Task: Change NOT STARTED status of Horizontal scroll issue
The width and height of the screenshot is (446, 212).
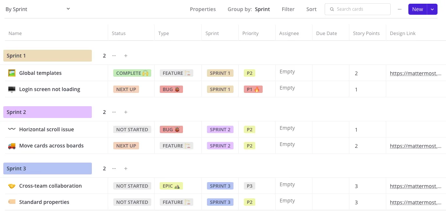Action: pyautogui.click(x=132, y=129)
